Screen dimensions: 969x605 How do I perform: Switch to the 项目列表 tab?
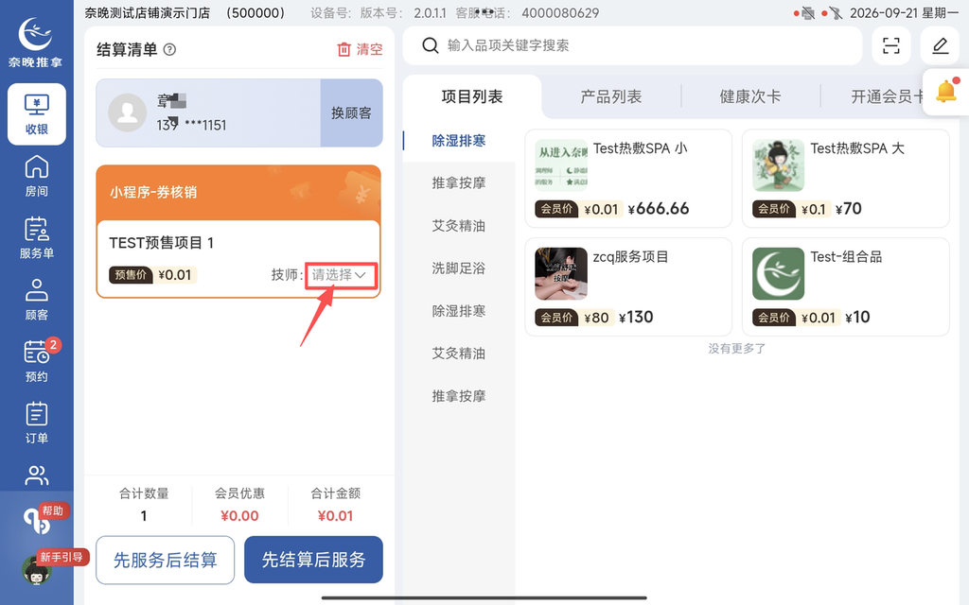472,97
